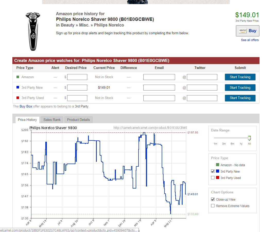
Task: Click the blue 3rd Party New legend swatch
Action: pos(218,172)
